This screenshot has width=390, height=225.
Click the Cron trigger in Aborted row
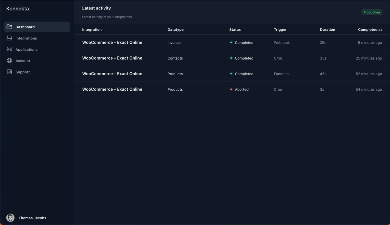[278, 89]
